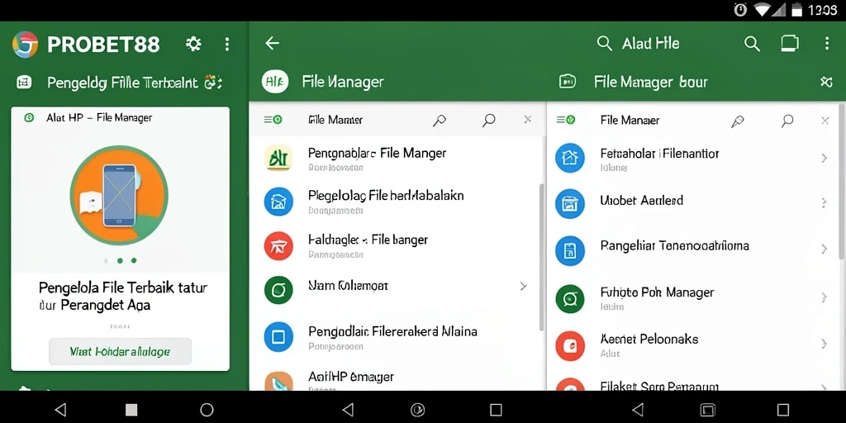The width and height of the screenshot is (846, 423).
Task: Open the overflow menu next to PROBET88
Action: coord(227,45)
